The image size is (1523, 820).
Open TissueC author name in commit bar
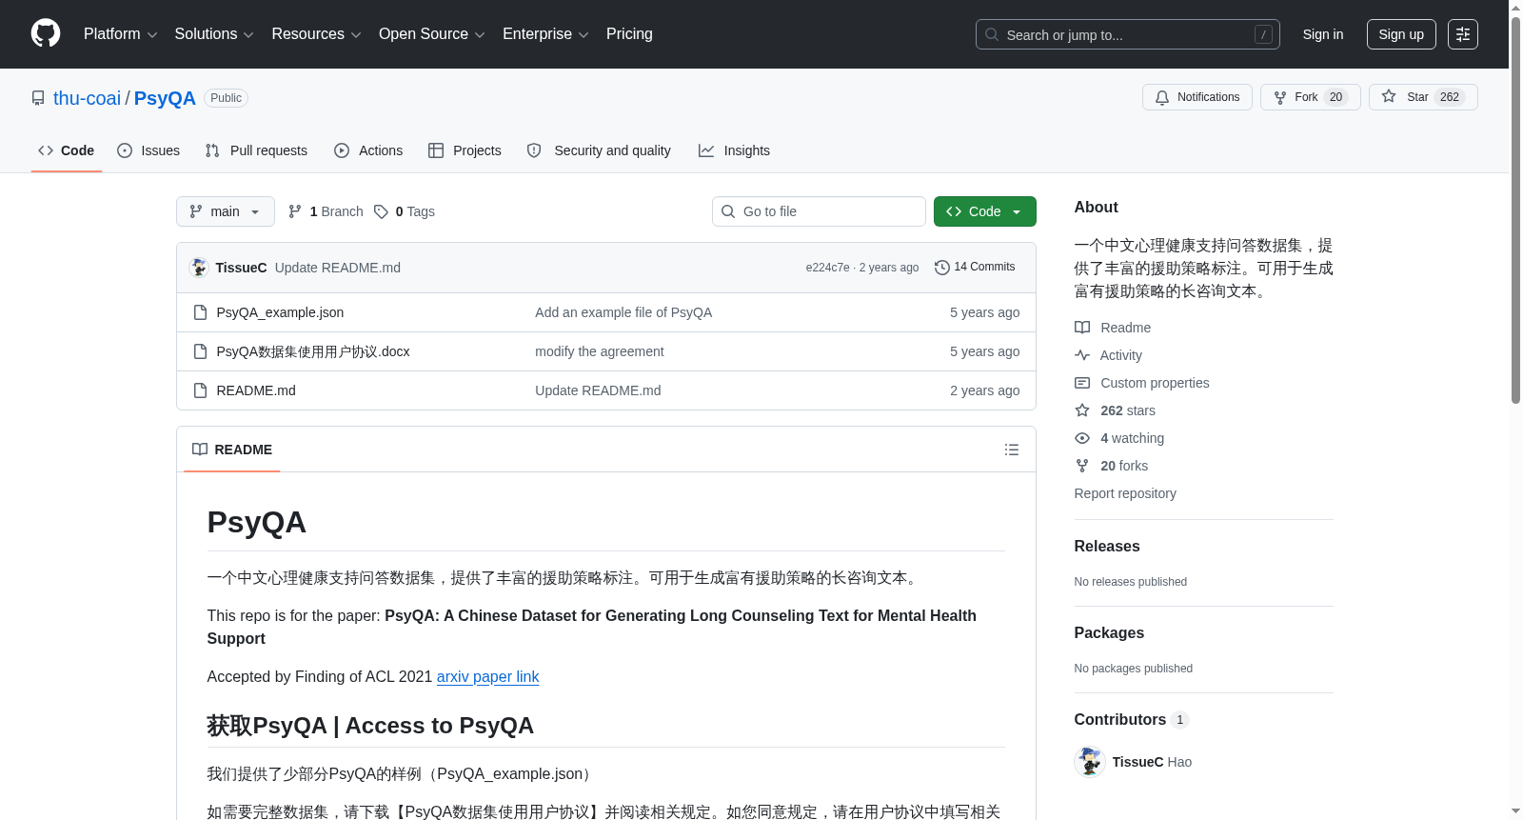click(x=241, y=268)
